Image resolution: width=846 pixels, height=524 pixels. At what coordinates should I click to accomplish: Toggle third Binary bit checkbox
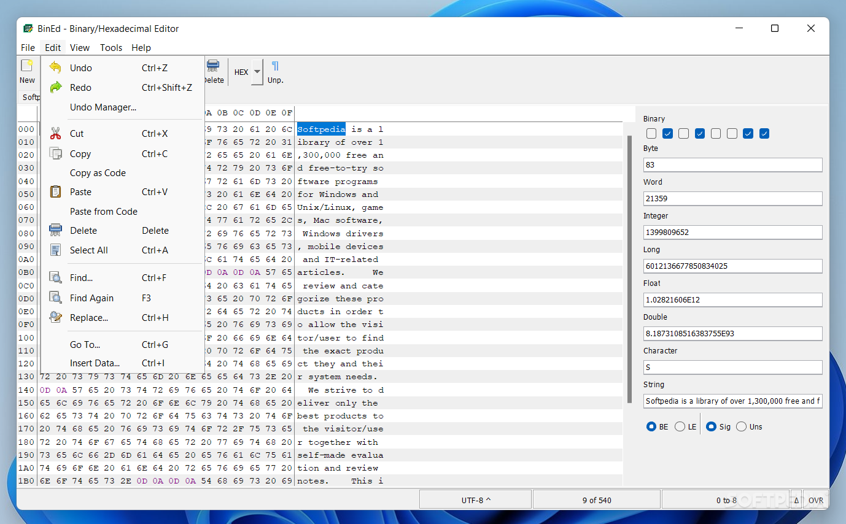coord(684,134)
